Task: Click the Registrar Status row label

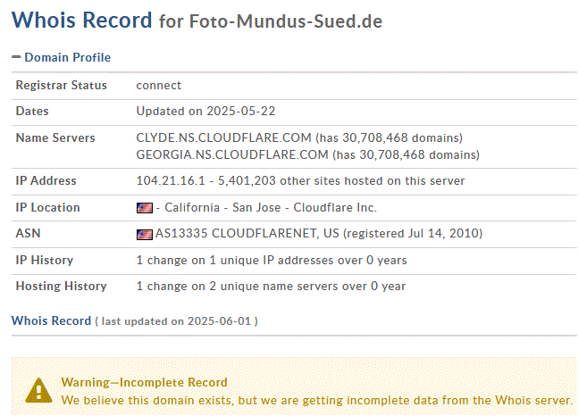Action: tap(61, 86)
